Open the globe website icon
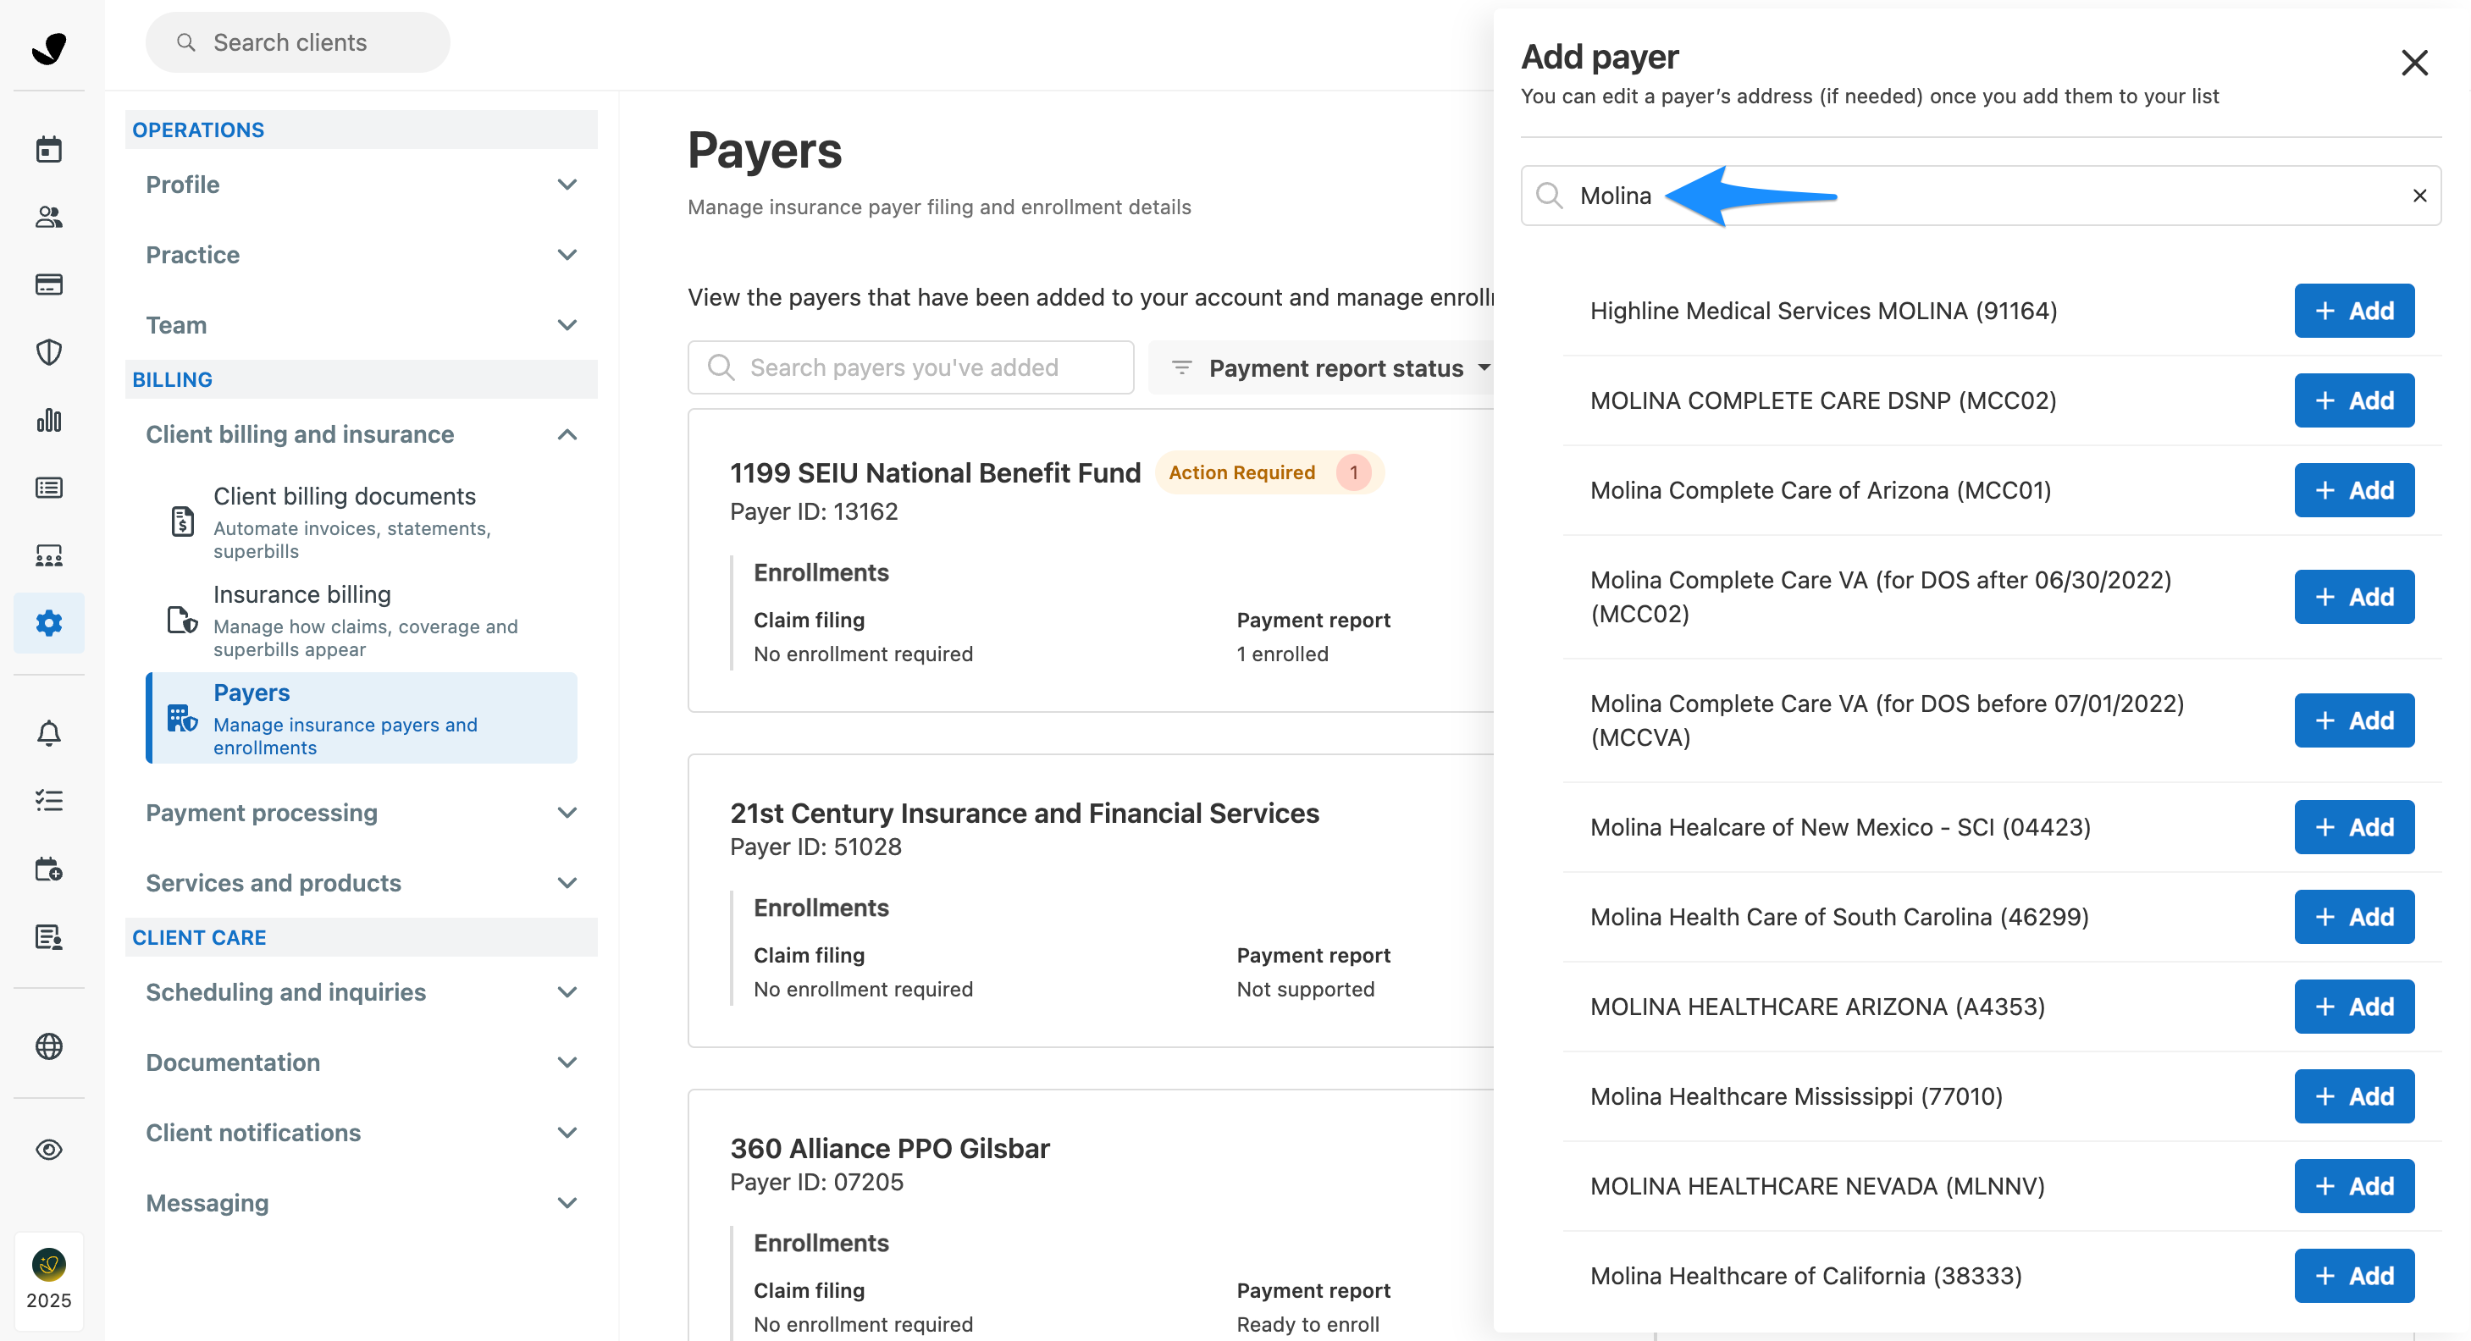Image resolution: width=2471 pixels, height=1341 pixels. (49, 1046)
